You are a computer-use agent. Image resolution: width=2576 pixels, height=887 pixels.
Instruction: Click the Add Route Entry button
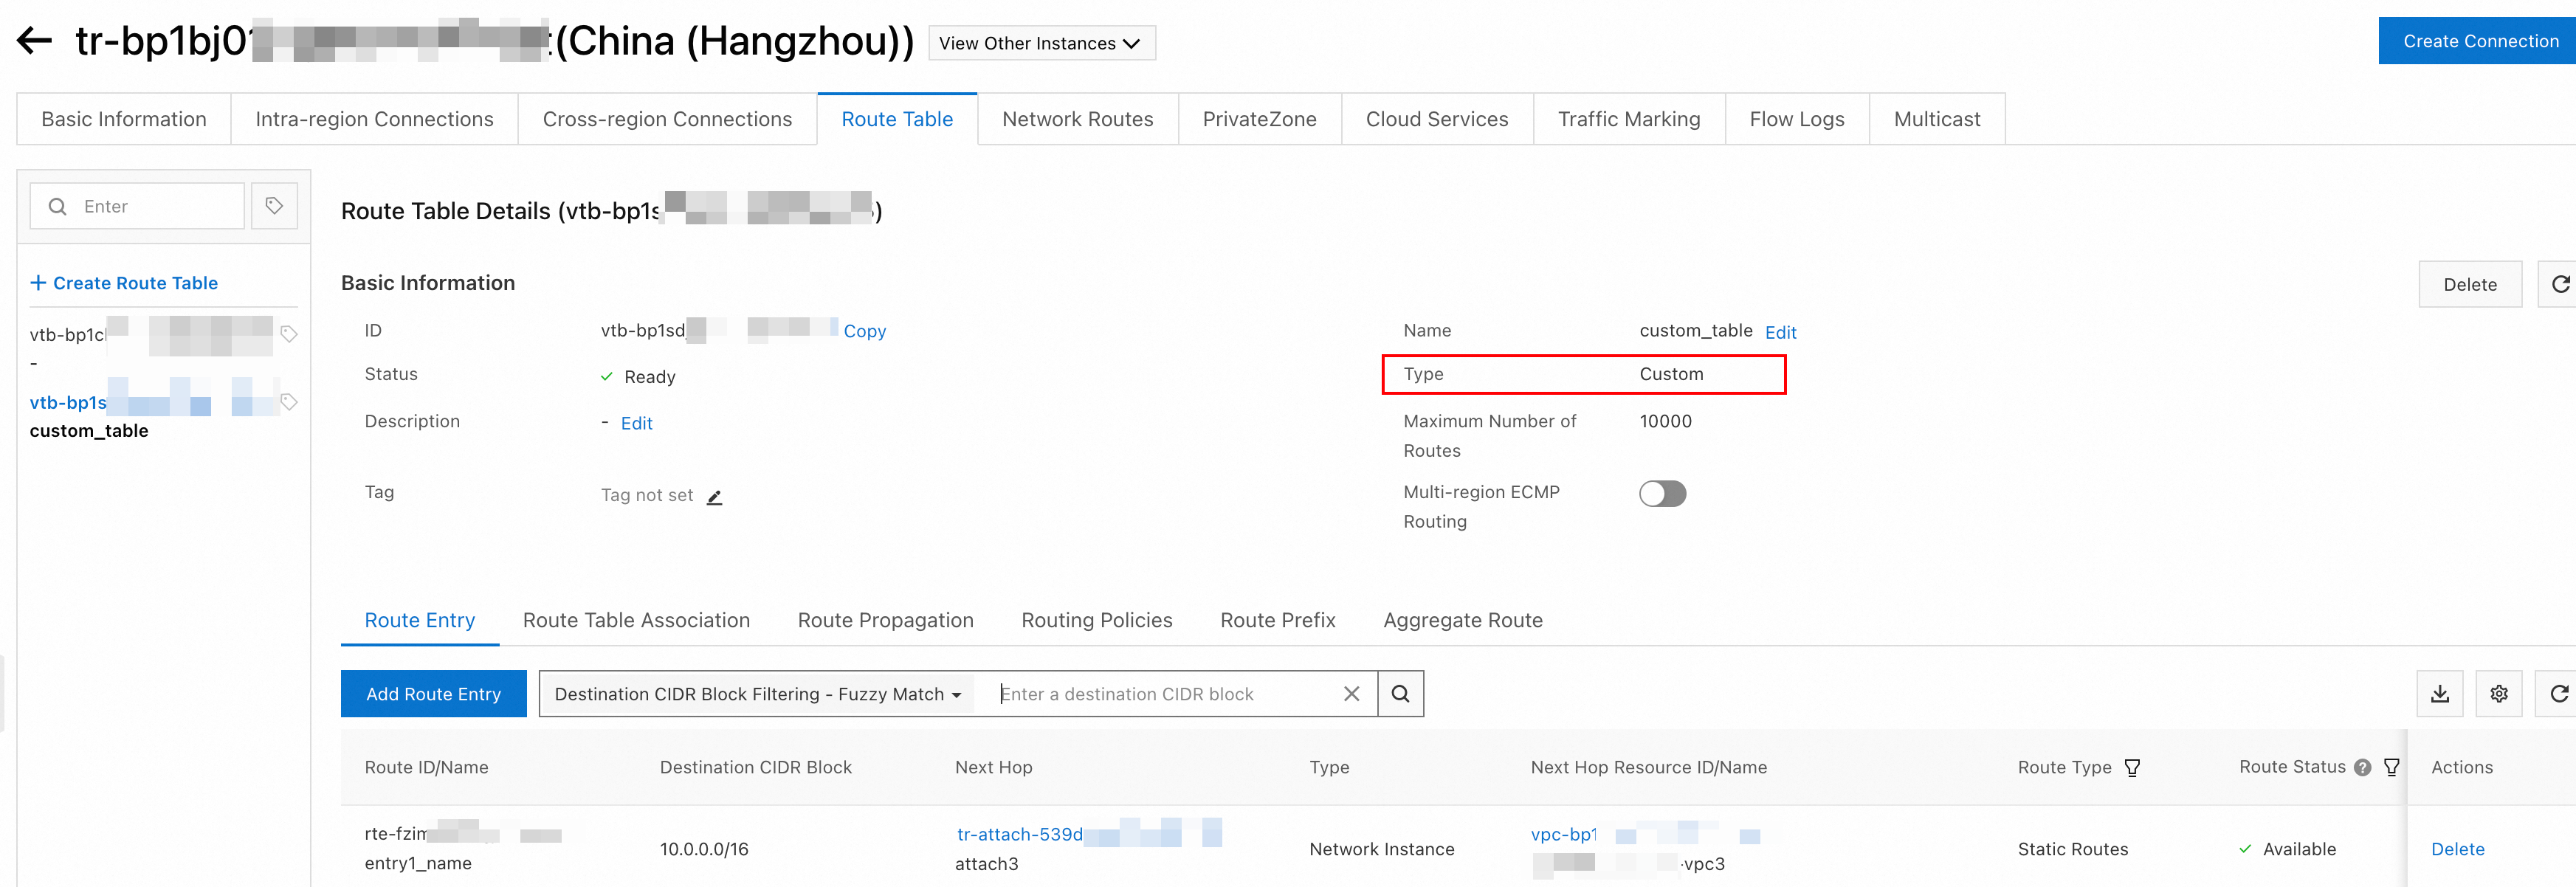click(x=433, y=694)
